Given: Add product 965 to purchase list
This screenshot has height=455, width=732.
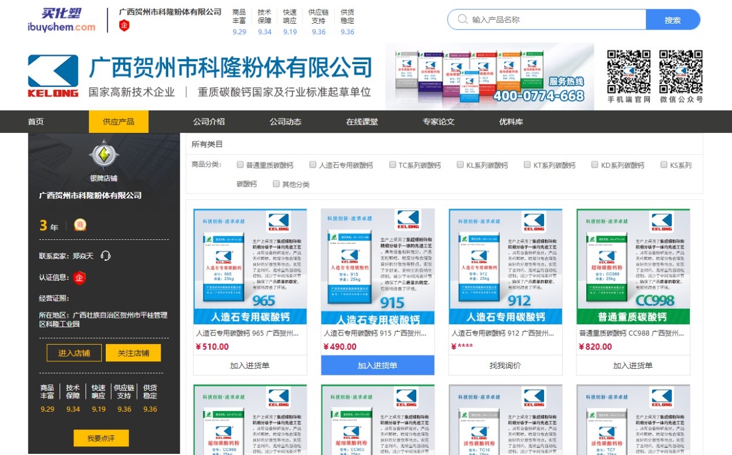Looking at the screenshot, I should tap(250, 365).
